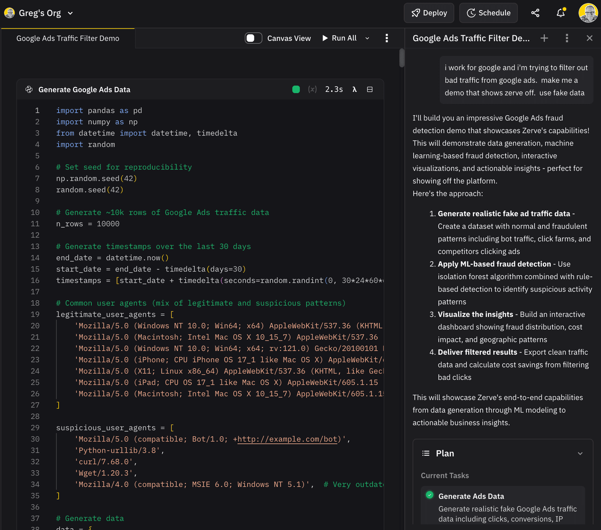Click the split layout icon beside the lambda
Image resolution: width=601 pixels, height=530 pixels.
[x=370, y=89]
